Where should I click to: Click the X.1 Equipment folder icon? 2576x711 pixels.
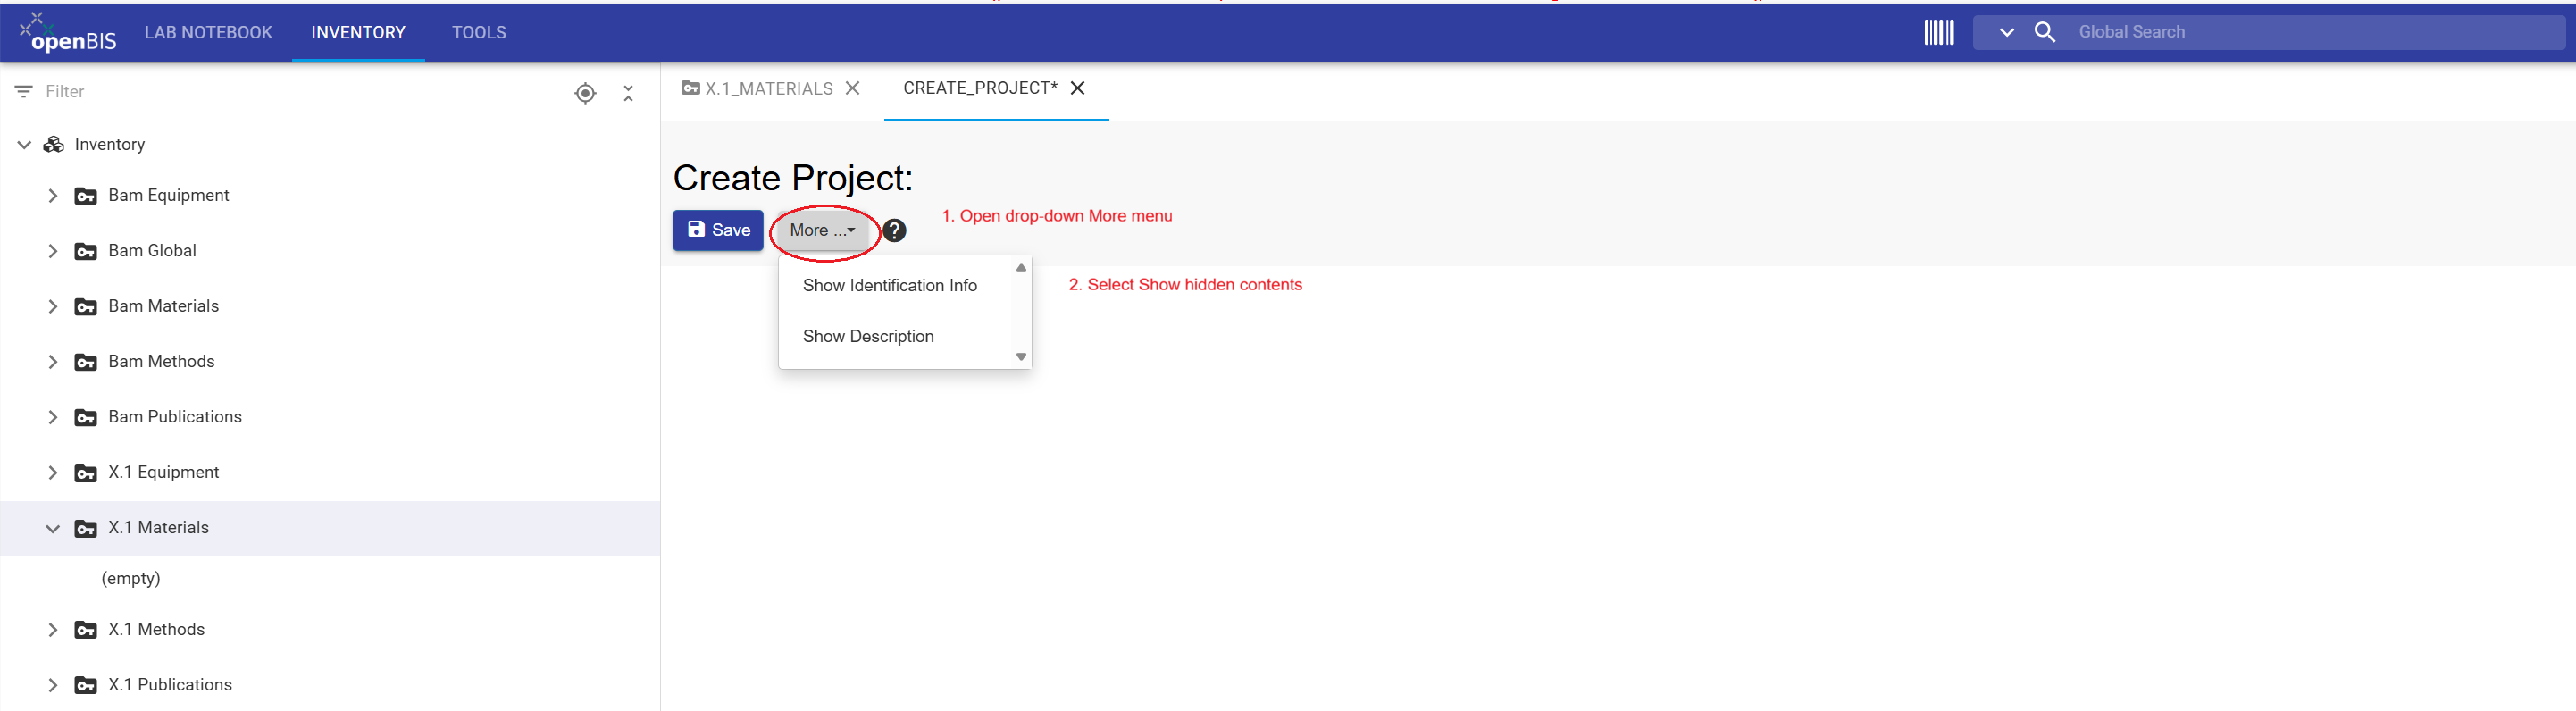[x=86, y=473]
